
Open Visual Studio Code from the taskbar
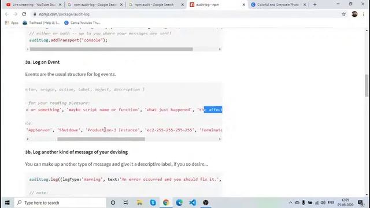click(x=193, y=203)
